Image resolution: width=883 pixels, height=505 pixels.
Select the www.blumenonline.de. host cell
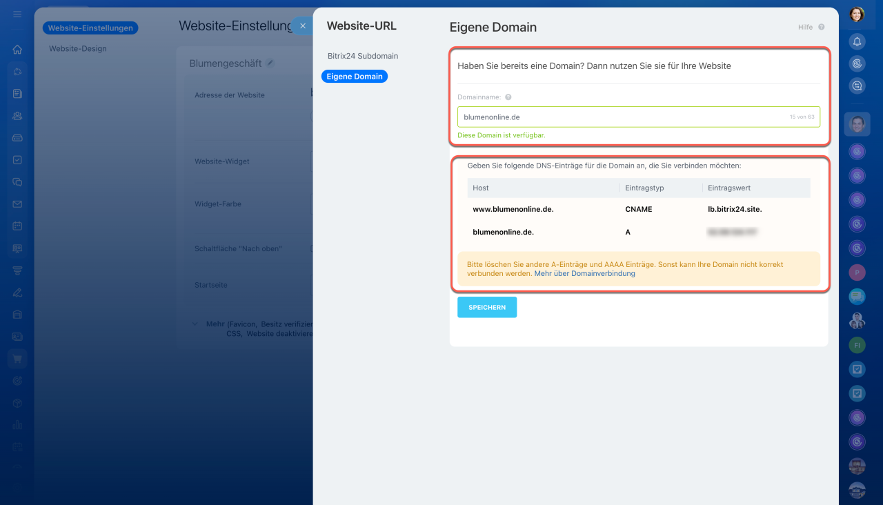pos(513,209)
